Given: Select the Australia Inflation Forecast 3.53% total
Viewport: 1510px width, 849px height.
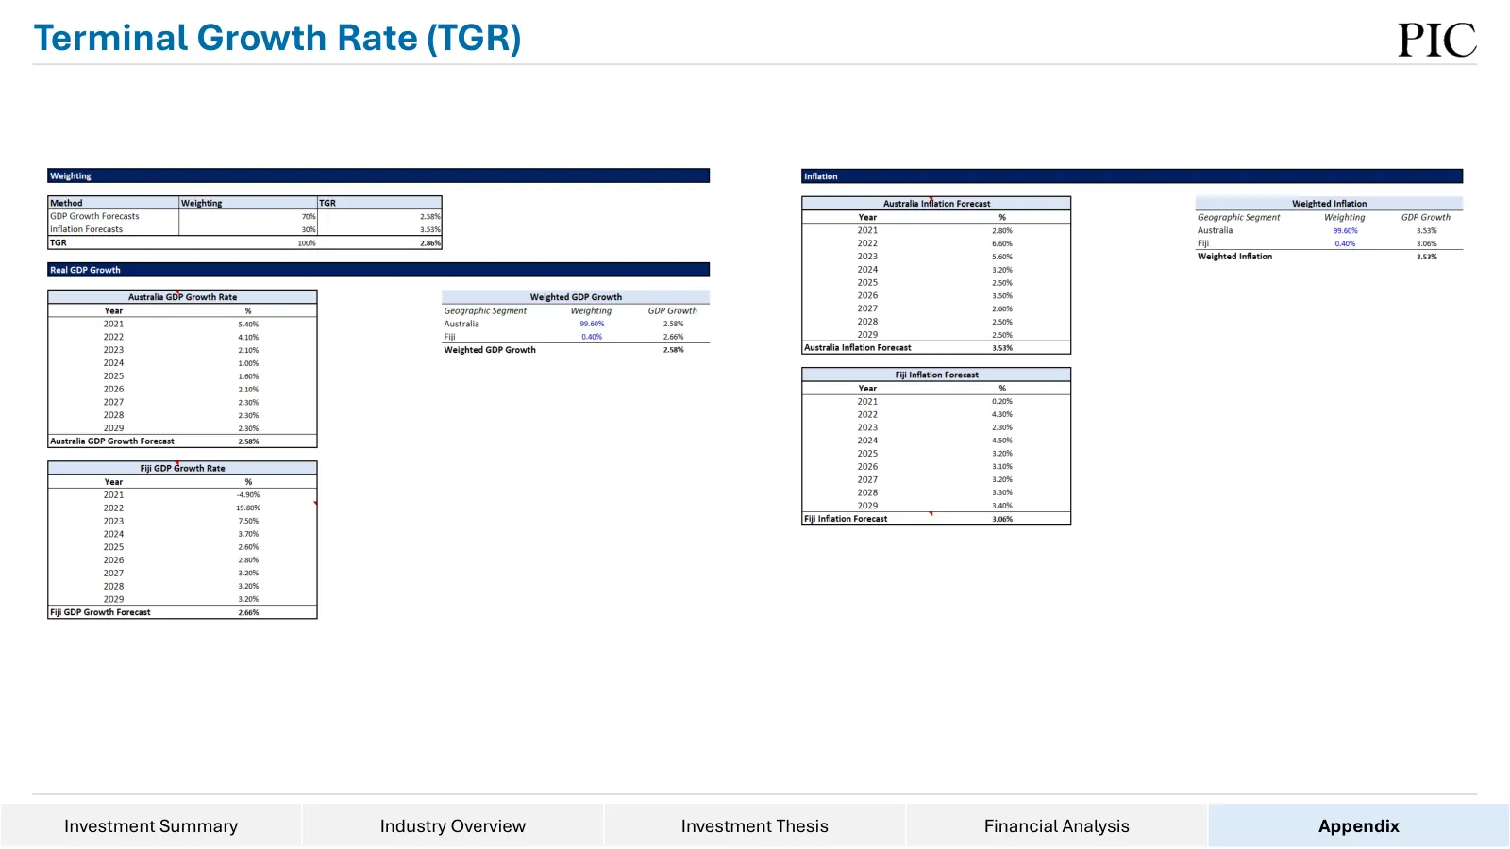Looking at the screenshot, I should 1002,348.
